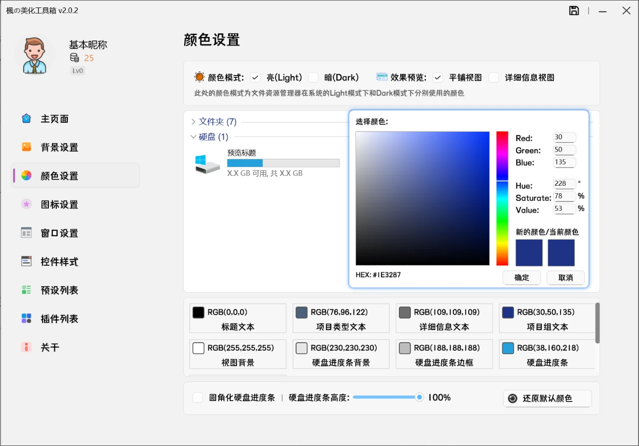The height and width of the screenshot is (446, 639).
Task: Click the Saturate value field
Action: (565, 196)
